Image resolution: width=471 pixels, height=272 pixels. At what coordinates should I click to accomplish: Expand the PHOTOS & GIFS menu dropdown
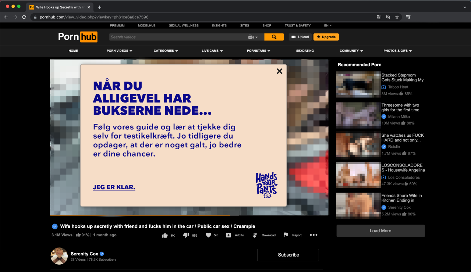tap(398, 51)
